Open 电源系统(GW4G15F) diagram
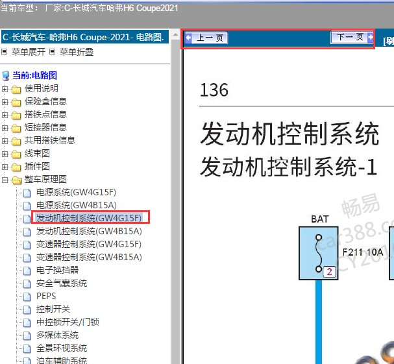Screen dimensions: 394x364 click(x=76, y=193)
